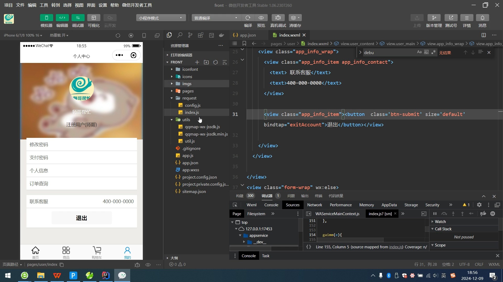Open Windows Start menu
503x282 pixels.
tap(8, 275)
